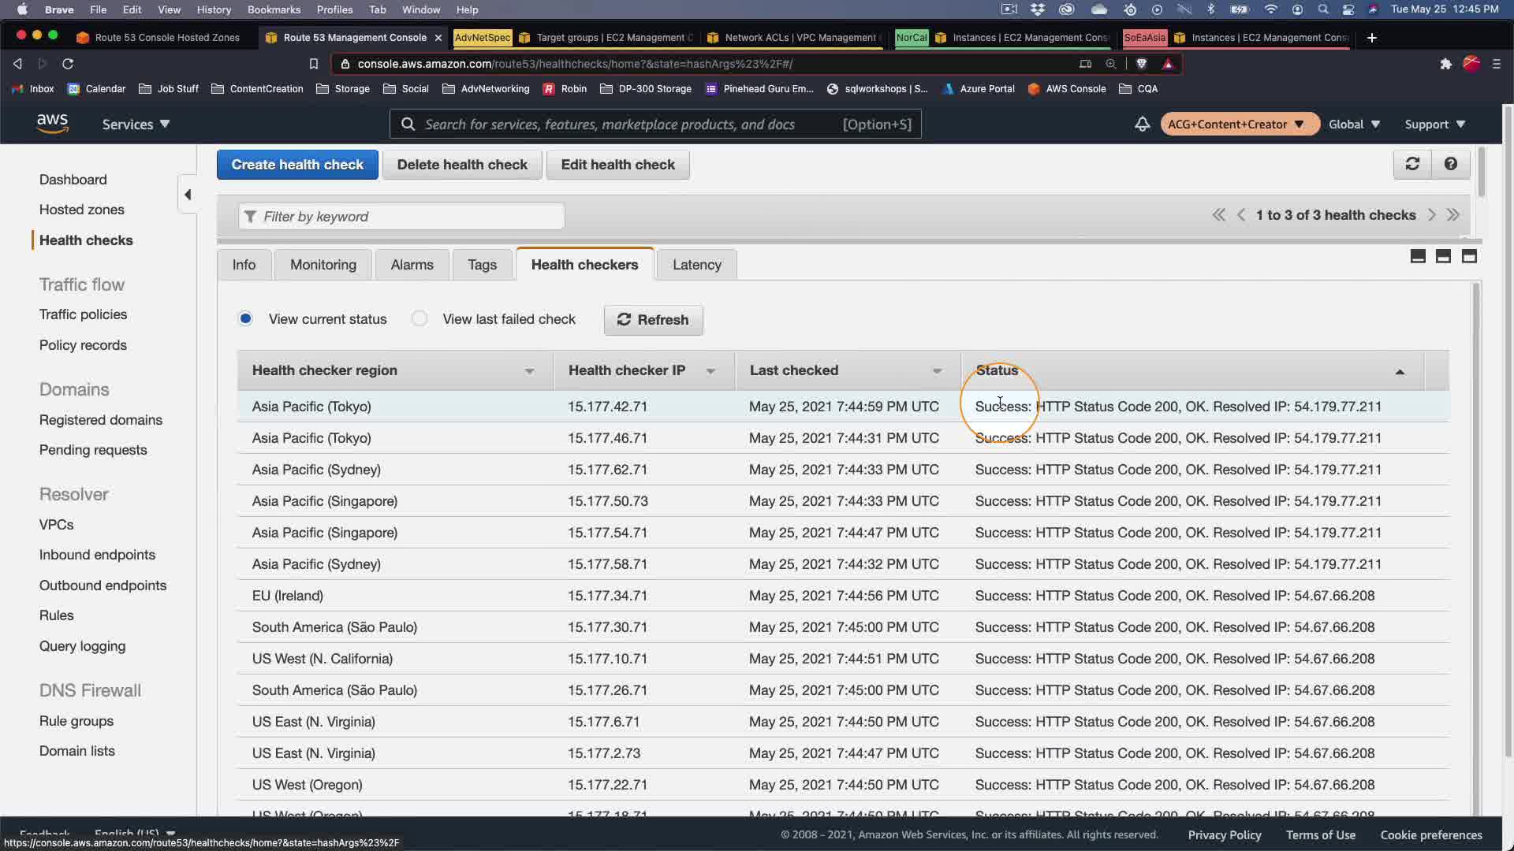Click the Filter by keyword field
This screenshot has height=851, width=1514.
(402, 217)
